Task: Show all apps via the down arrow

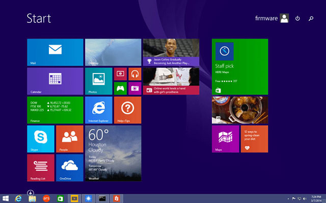Action: click(x=30, y=192)
